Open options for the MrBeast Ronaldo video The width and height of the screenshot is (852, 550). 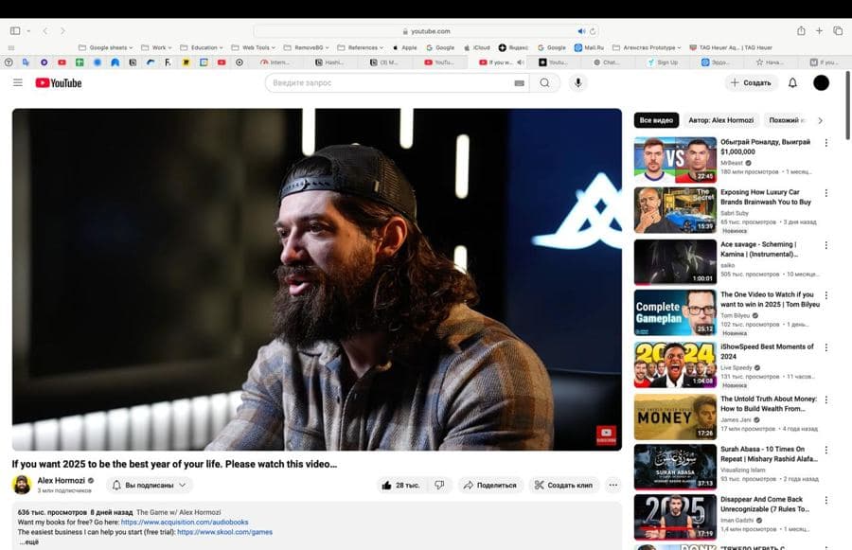[x=825, y=142]
